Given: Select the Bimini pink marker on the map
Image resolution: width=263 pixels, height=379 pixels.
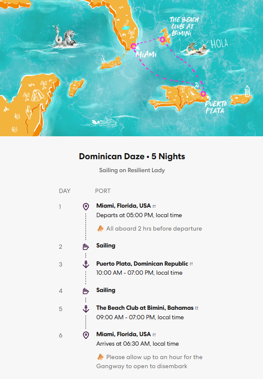Looking at the screenshot, I should coord(163,40).
